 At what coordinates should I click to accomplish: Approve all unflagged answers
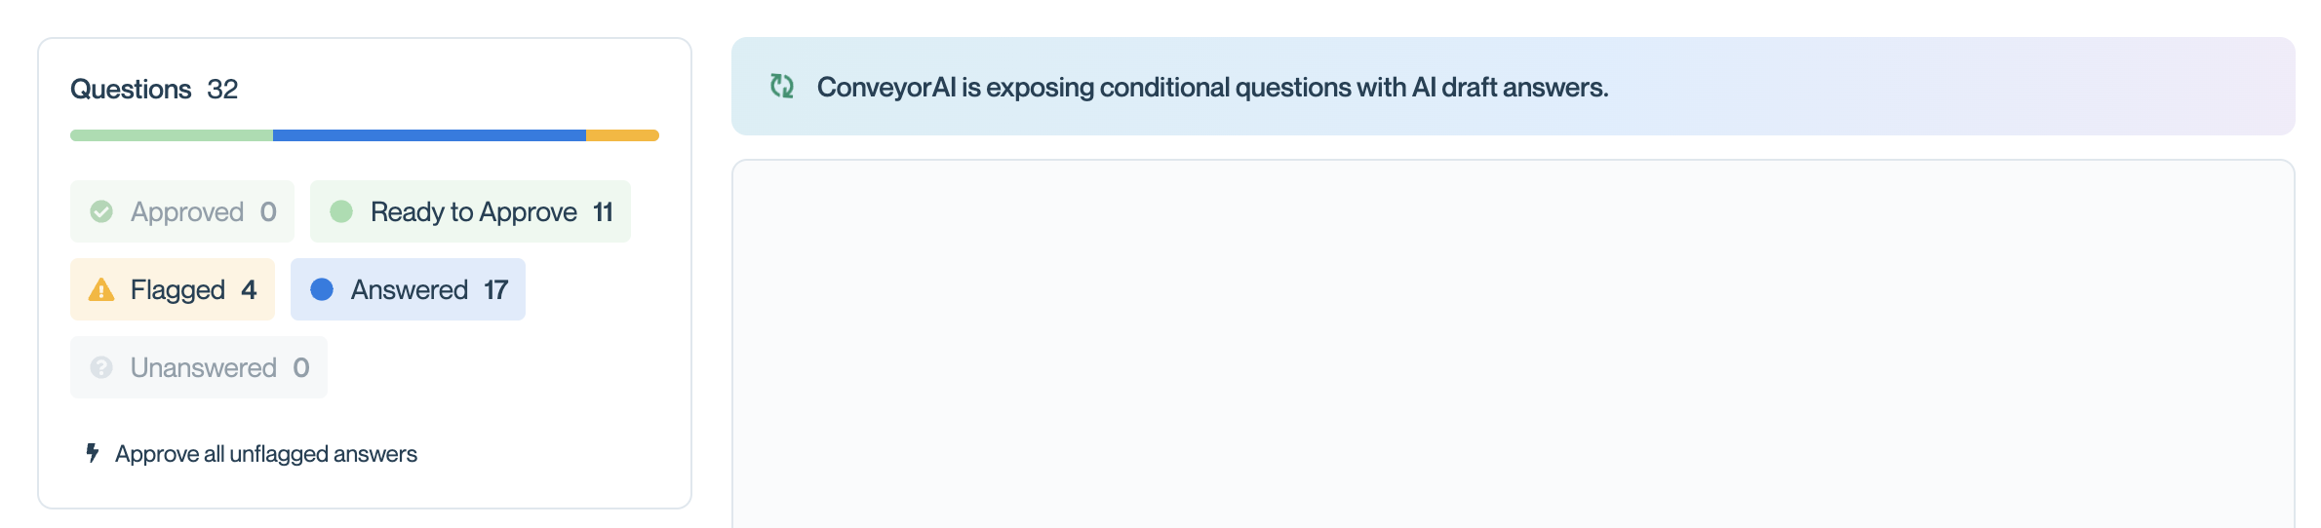point(252,454)
